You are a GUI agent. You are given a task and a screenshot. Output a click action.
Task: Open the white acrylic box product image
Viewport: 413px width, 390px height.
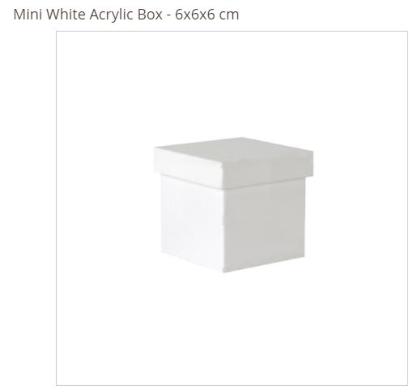232,208
